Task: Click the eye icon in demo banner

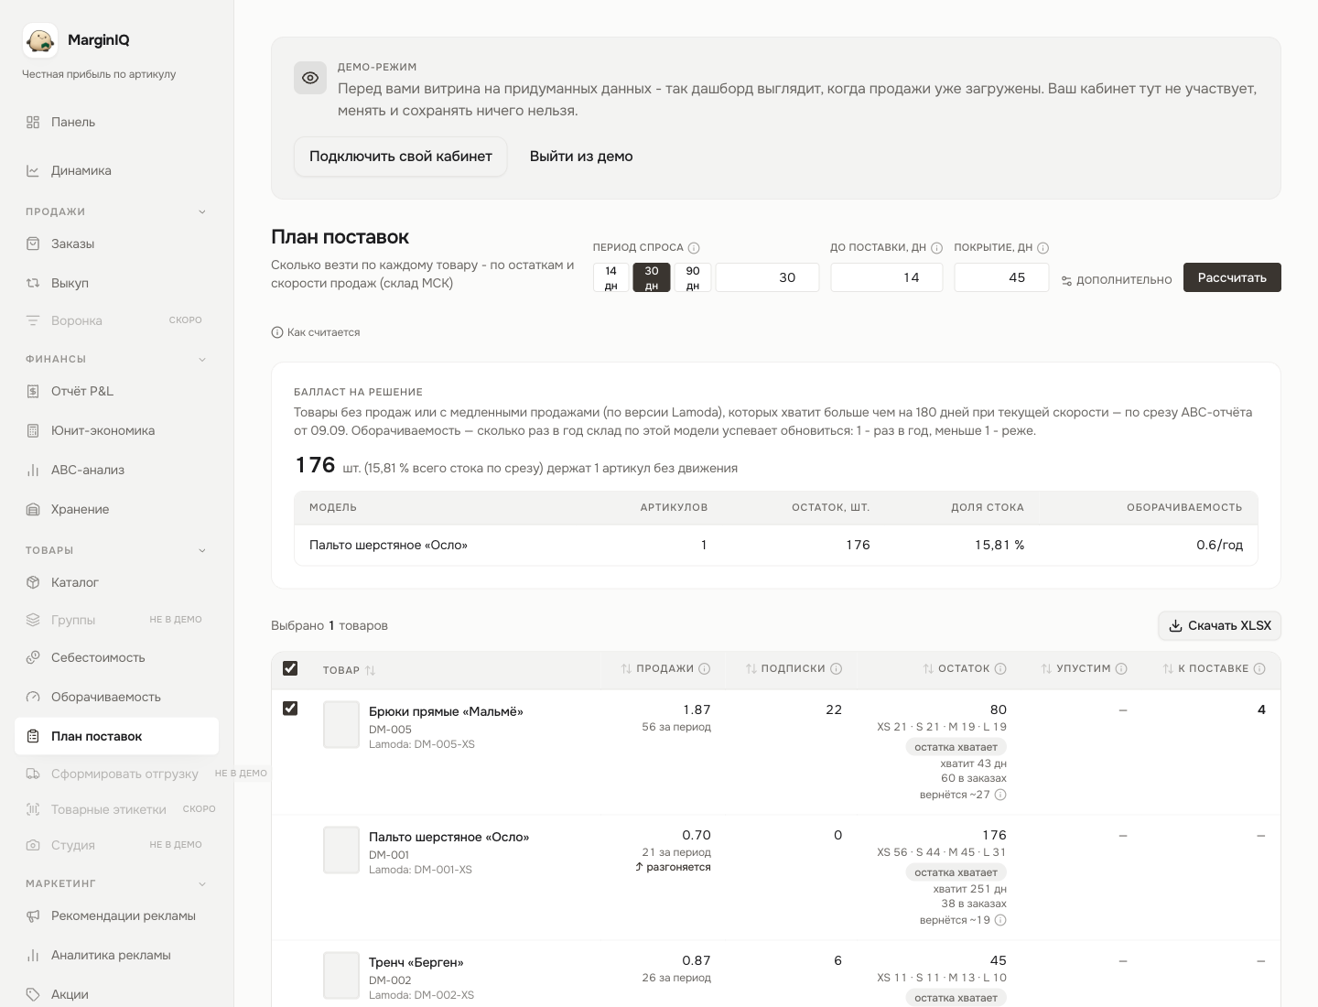Action: coord(310,78)
